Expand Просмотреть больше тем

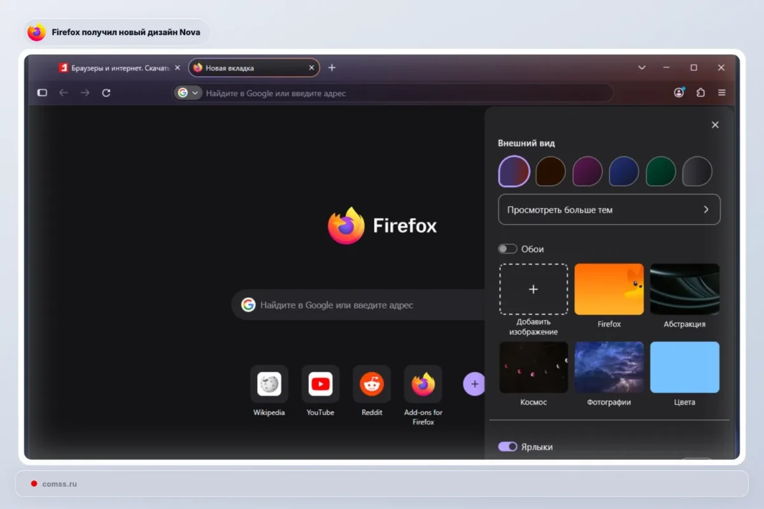pyautogui.click(x=609, y=209)
